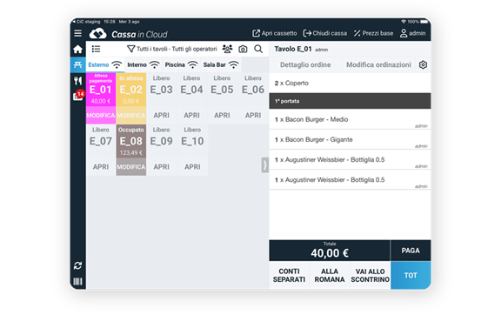Click the sync refresh icon in sidebar

tap(77, 265)
